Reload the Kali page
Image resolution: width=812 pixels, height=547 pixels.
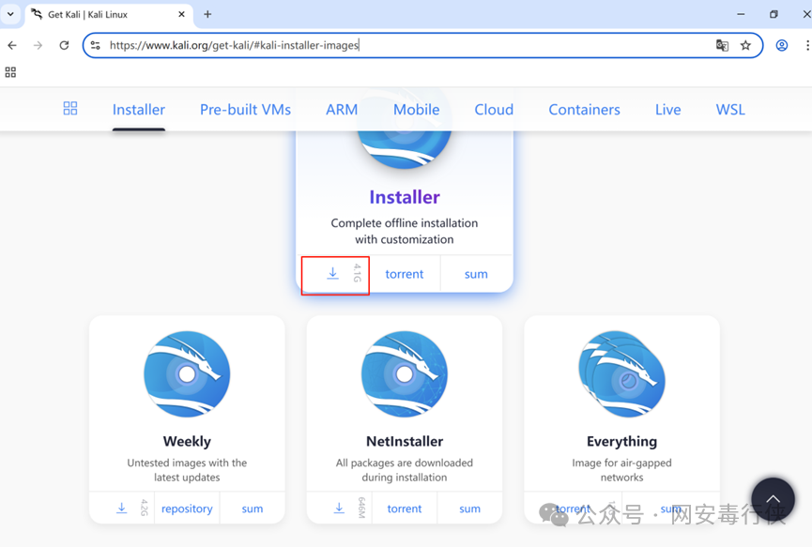(64, 46)
